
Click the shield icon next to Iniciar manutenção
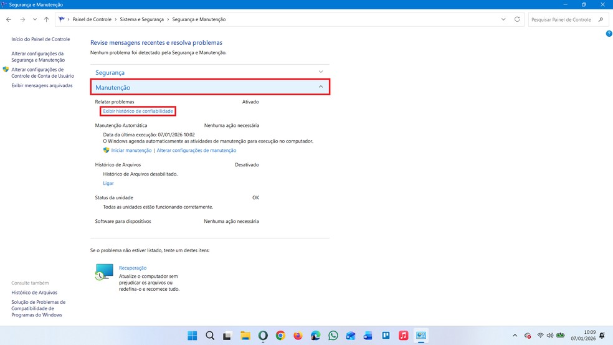click(106, 150)
